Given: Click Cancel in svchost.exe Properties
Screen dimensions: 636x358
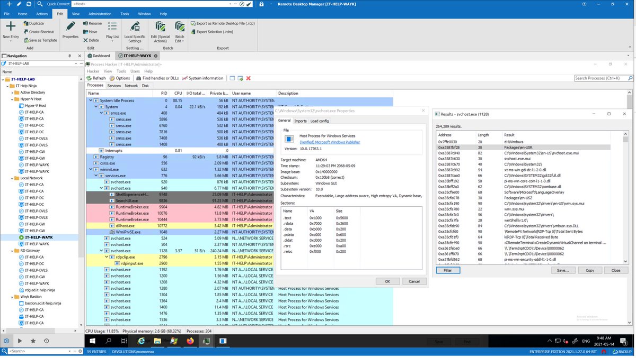Looking at the screenshot, I should coord(414,281).
